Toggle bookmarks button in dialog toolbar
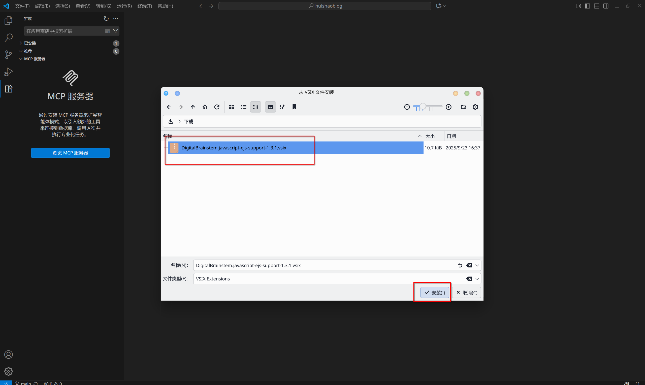The width and height of the screenshot is (645, 385). (x=294, y=107)
